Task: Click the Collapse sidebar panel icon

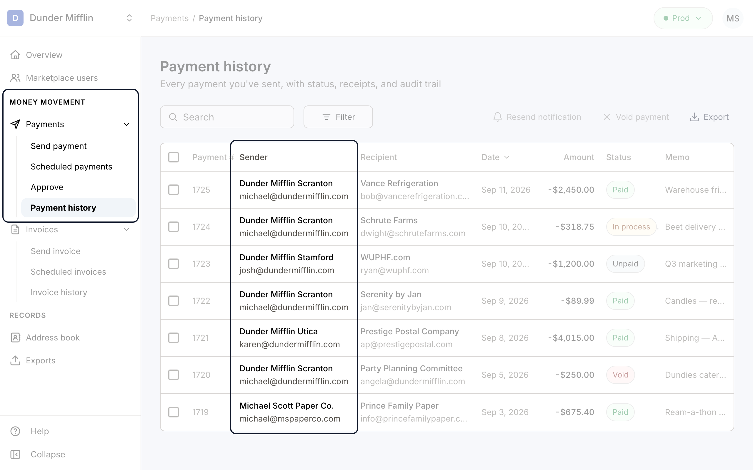Action: coord(15,454)
